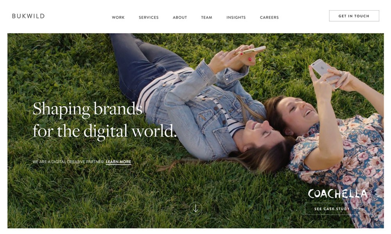This screenshot has height=234, width=391.
Task: Click 'We are a digital creative partner' text
Action: [68, 162]
